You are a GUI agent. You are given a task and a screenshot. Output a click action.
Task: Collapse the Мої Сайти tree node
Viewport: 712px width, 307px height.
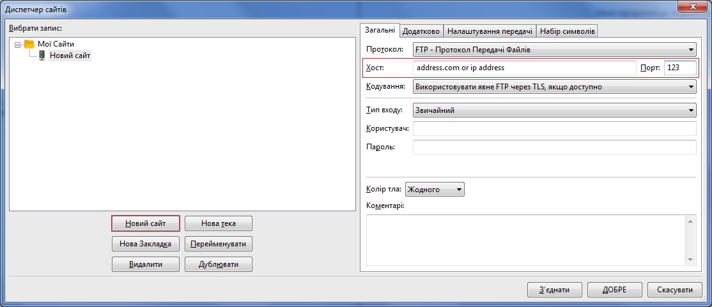click(17, 44)
